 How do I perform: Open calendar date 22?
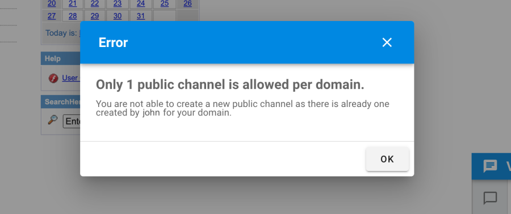95,3
